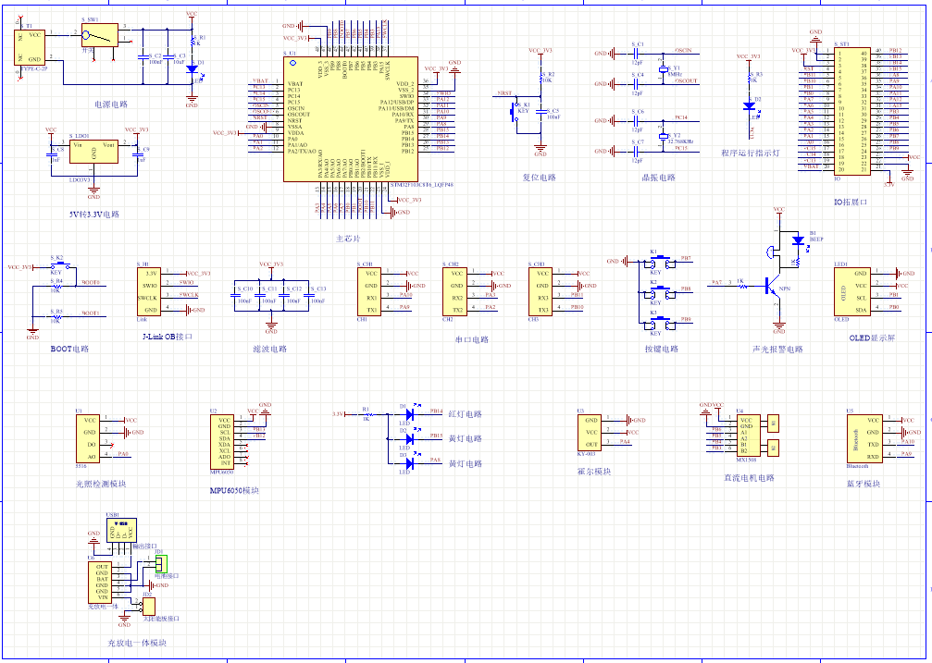This screenshot has width=932, height=663.
Task: Select serial connector S_CH2
Action: tap(454, 291)
